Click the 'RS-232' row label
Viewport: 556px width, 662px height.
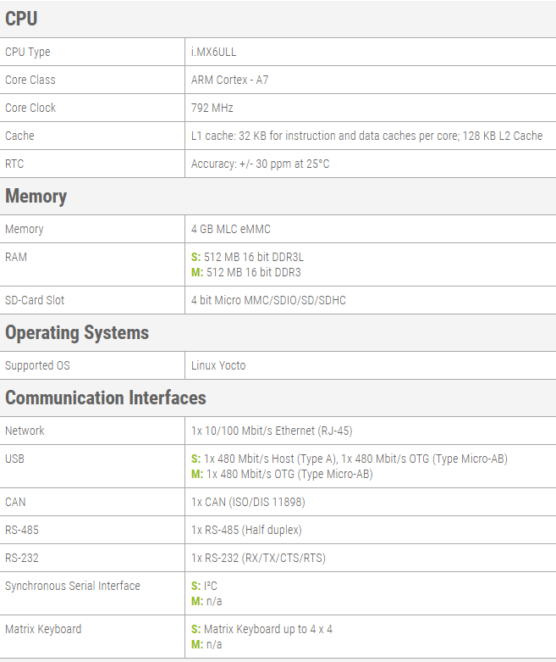coord(22,558)
